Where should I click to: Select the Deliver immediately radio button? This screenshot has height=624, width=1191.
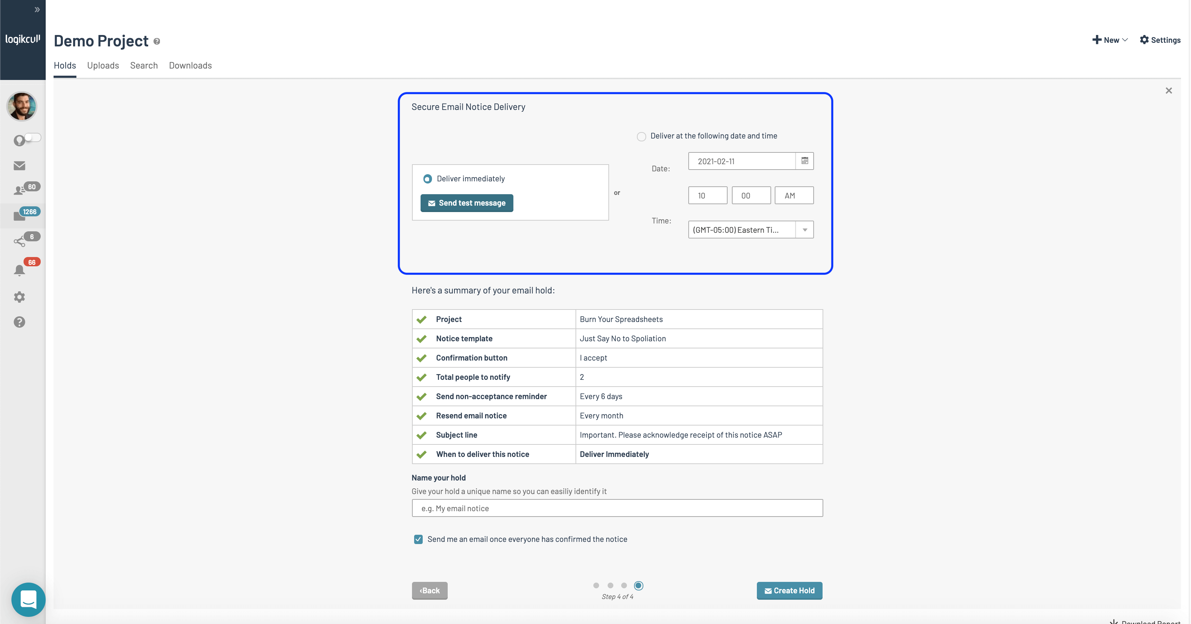point(428,179)
